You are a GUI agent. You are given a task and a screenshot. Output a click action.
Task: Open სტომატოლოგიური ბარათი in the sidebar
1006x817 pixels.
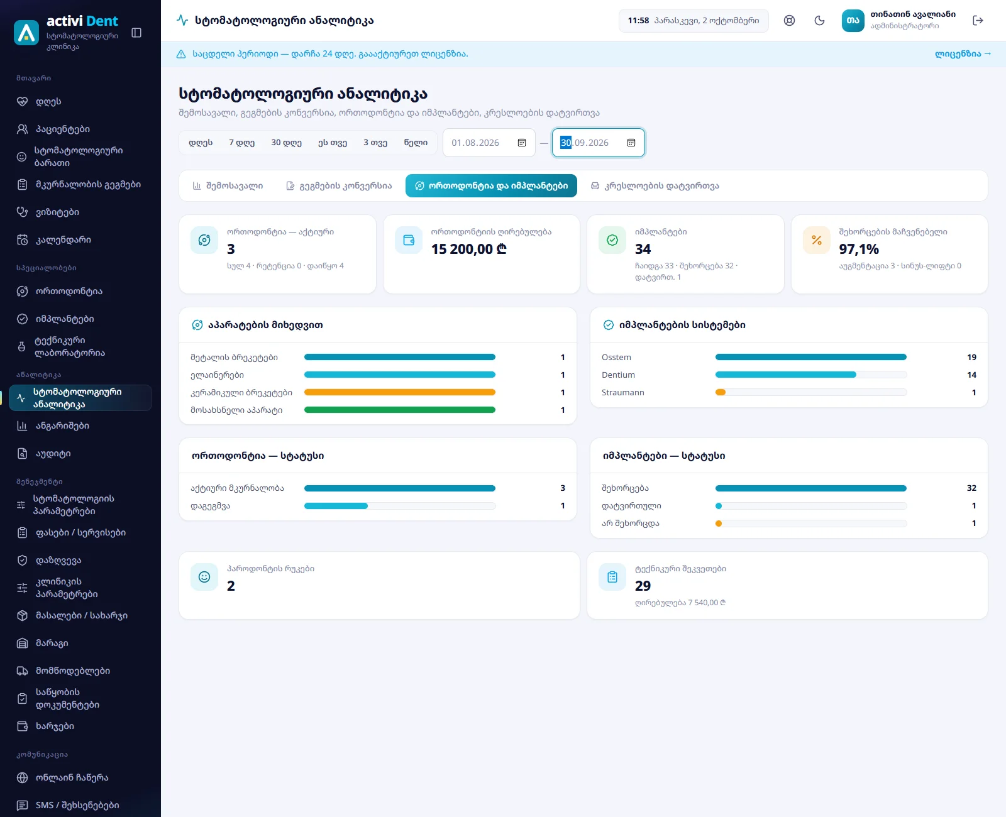point(80,156)
